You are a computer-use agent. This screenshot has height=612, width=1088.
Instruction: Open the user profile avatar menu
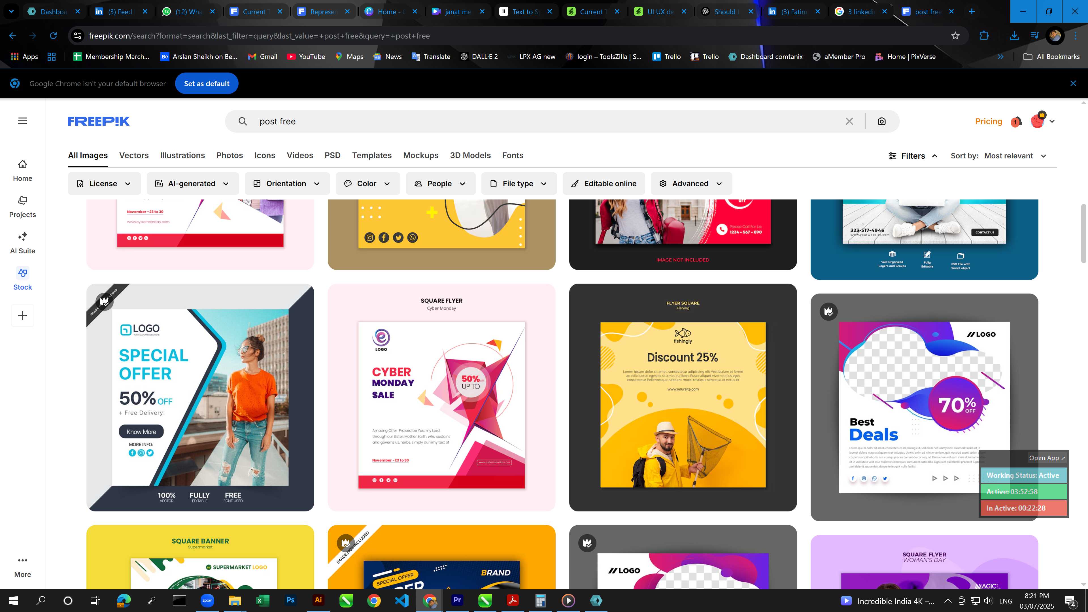(x=1042, y=121)
